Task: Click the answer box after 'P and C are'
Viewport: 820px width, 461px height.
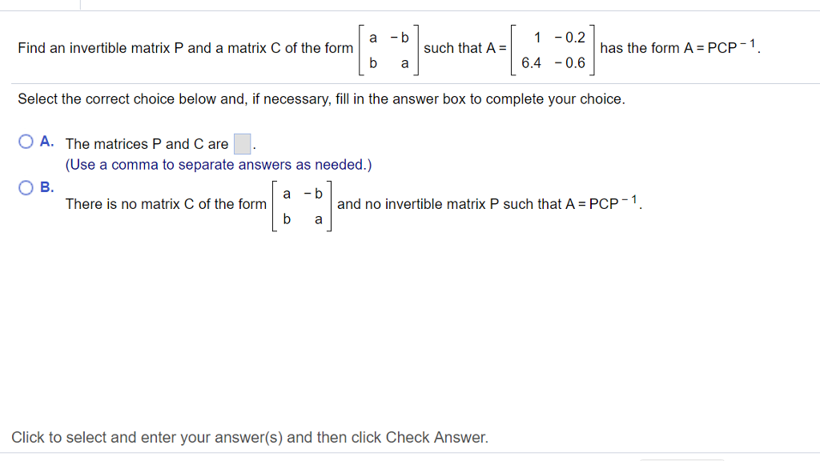Action: (x=242, y=144)
